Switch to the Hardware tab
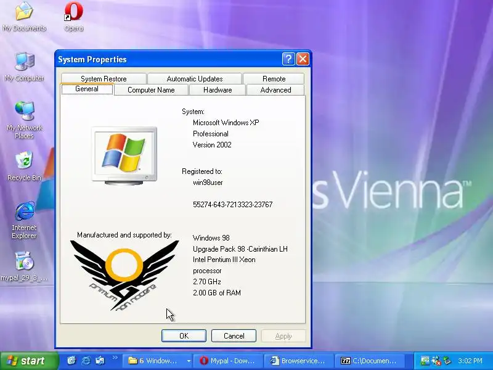This screenshot has width=493, height=370. click(x=218, y=90)
